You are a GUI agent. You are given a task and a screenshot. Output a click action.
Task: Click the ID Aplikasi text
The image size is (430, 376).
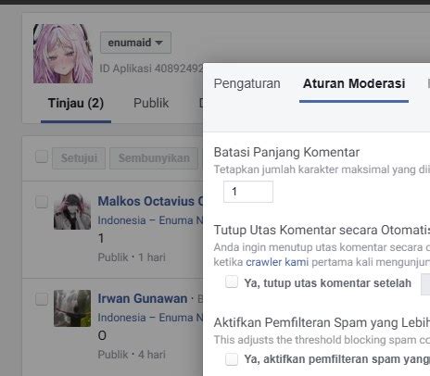[151, 69]
